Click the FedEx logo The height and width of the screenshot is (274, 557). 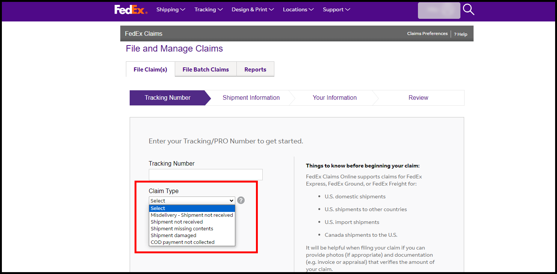click(130, 9)
